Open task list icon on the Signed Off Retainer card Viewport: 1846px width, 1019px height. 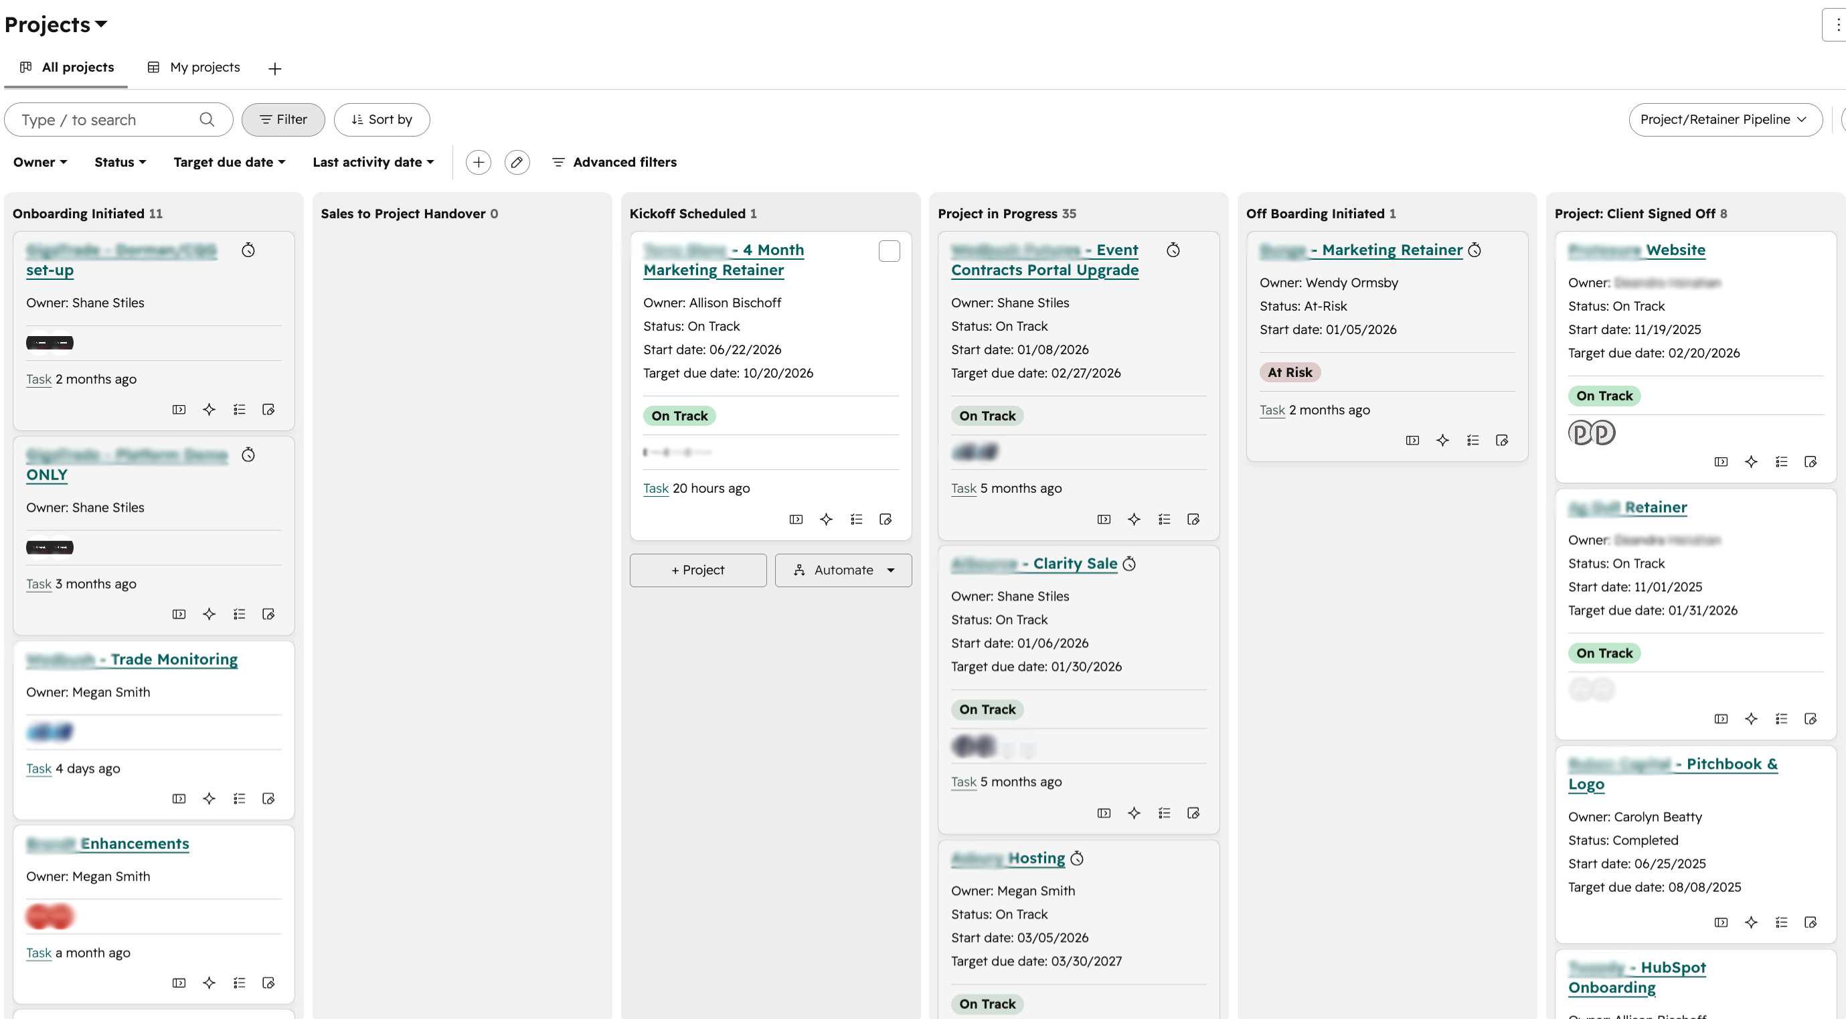[1782, 719]
